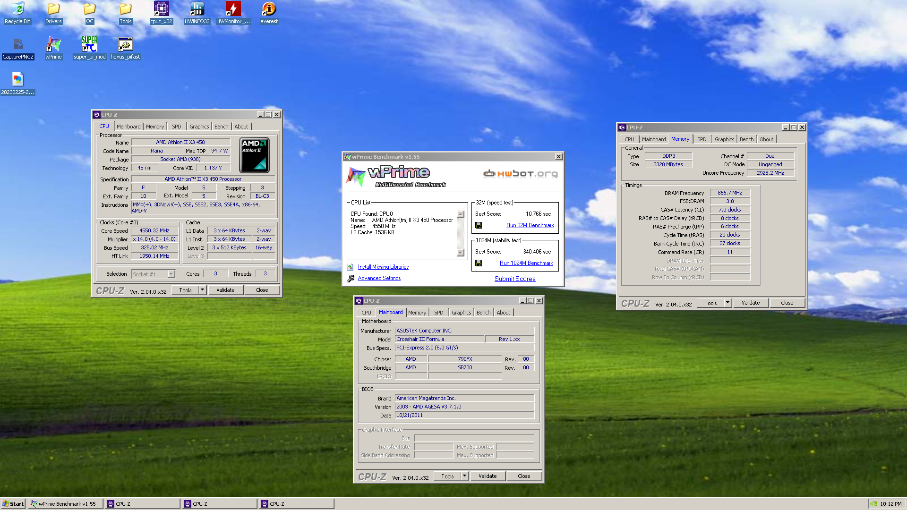Launch cpuz_x32 desktop shortcut
The height and width of the screenshot is (510, 907).
pos(161,13)
